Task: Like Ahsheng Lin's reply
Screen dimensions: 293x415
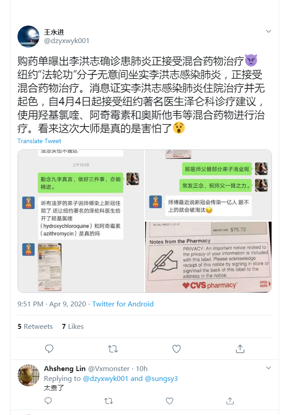Action: coord(169,401)
